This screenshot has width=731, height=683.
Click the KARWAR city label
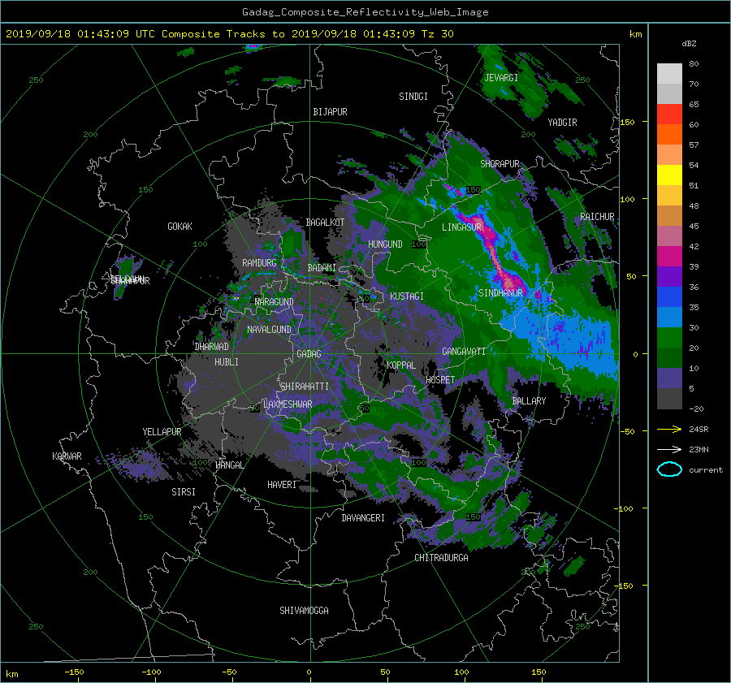pos(67,456)
